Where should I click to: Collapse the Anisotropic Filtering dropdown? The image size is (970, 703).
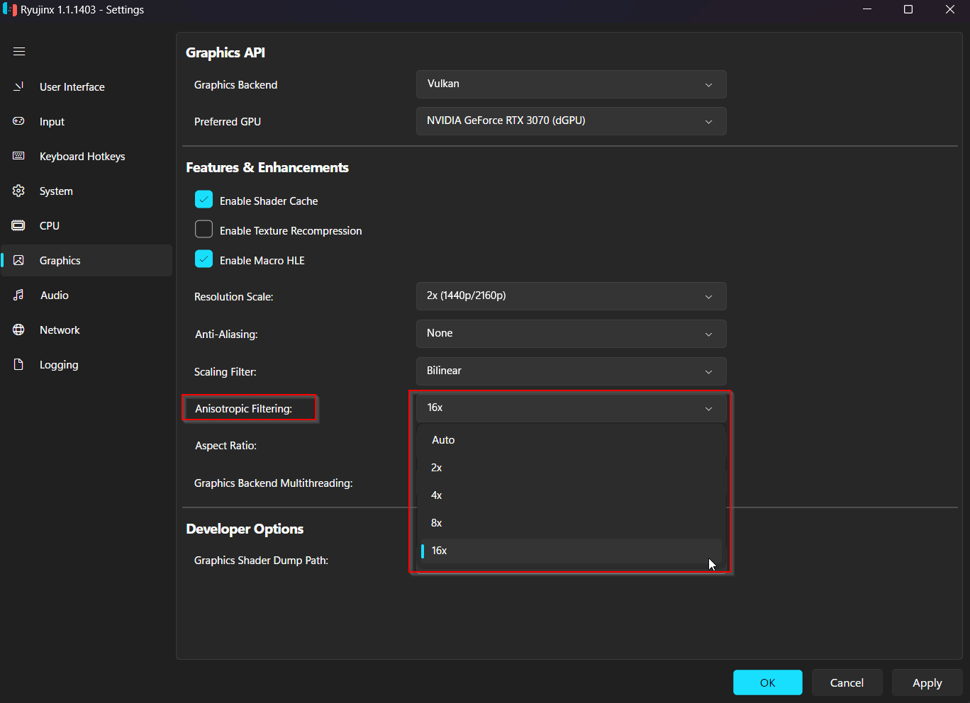point(572,408)
